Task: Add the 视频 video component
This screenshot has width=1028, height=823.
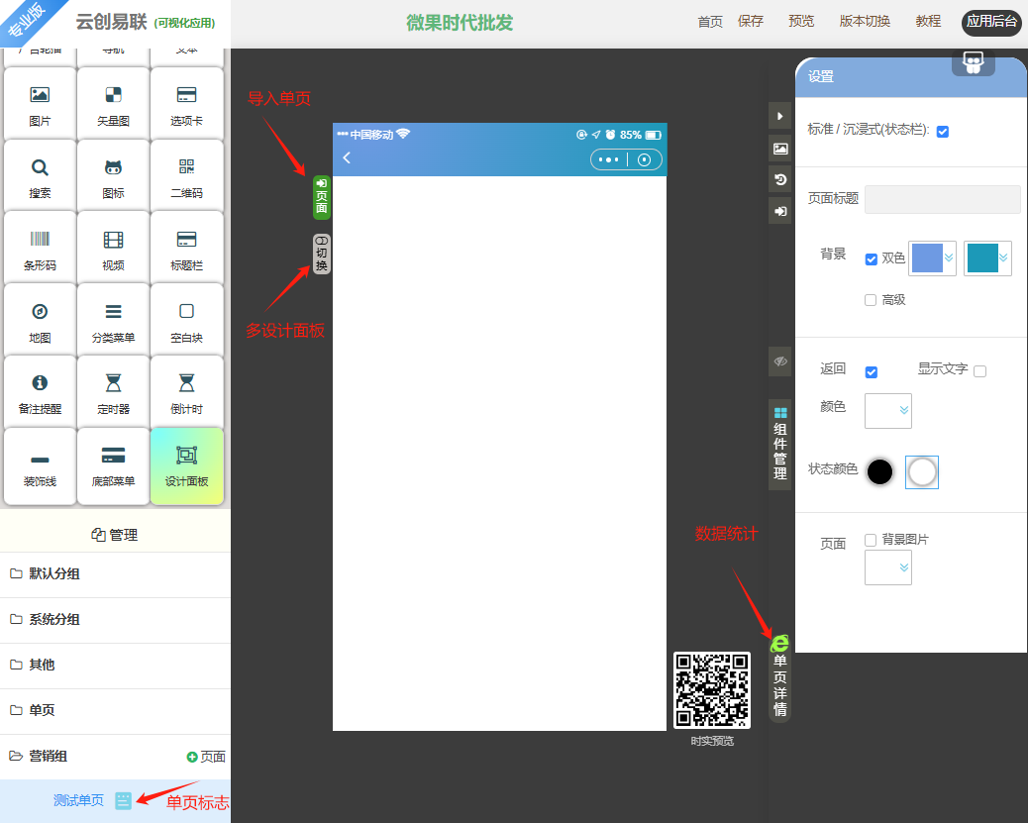Action: [114, 248]
